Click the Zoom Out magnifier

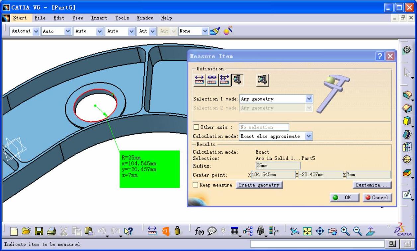click(358, 231)
